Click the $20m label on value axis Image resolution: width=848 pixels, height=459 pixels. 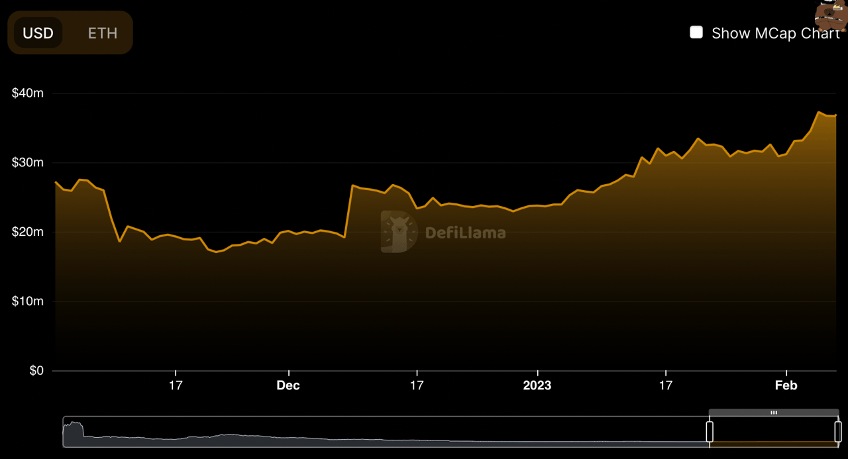click(x=28, y=232)
